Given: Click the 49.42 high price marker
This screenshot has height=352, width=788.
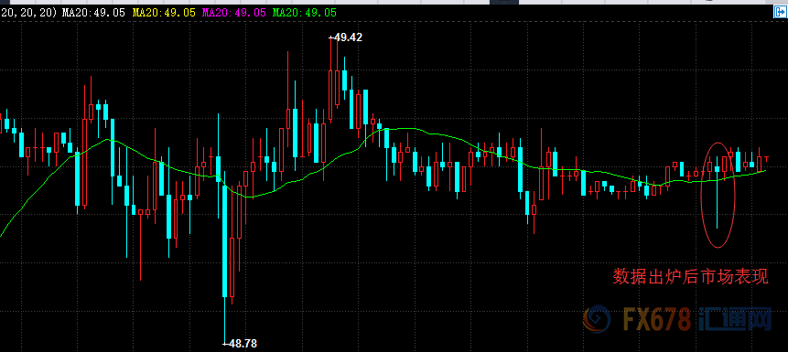Looking at the screenshot, I should [346, 37].
